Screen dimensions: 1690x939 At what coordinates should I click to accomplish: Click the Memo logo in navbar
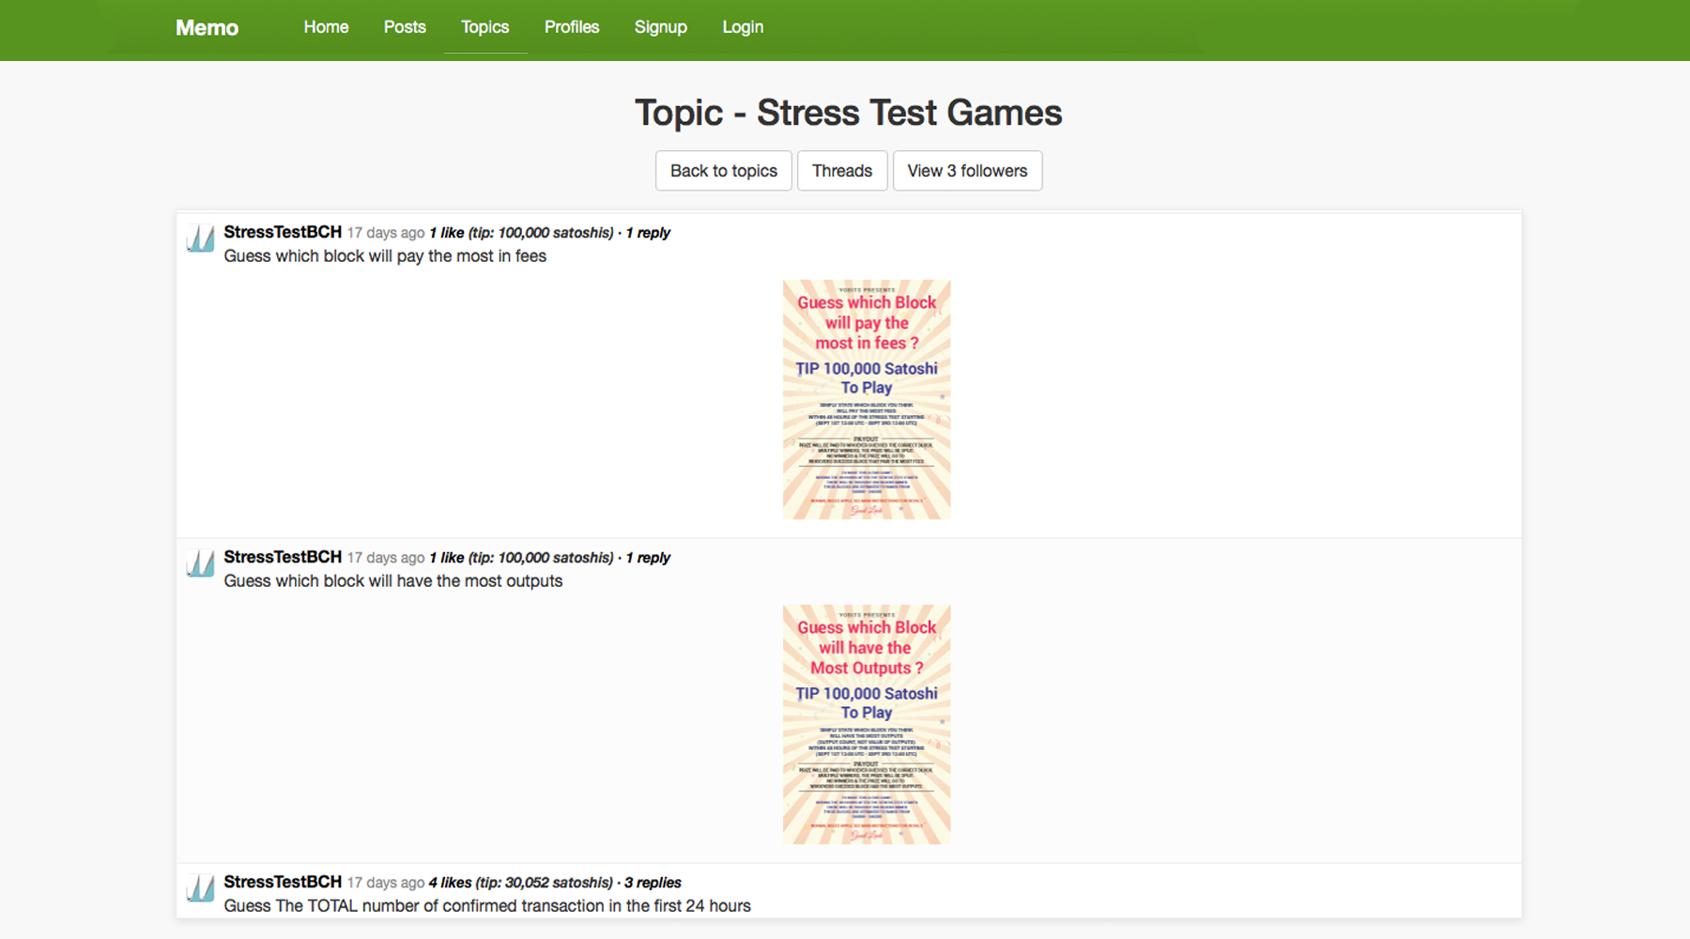[207, 28]
